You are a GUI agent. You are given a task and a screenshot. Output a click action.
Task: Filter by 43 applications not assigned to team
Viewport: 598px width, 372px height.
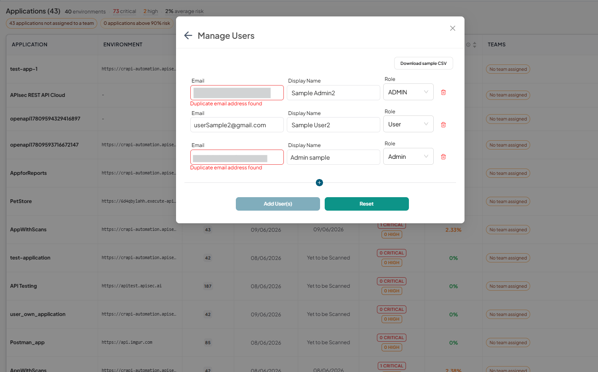[51, 24]
